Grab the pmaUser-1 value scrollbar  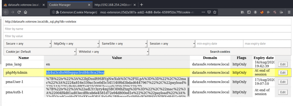[188, 81]
